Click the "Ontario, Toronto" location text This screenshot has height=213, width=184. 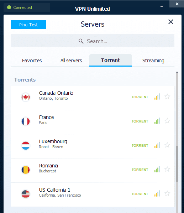pyautogui.click(x=53, y=98)
